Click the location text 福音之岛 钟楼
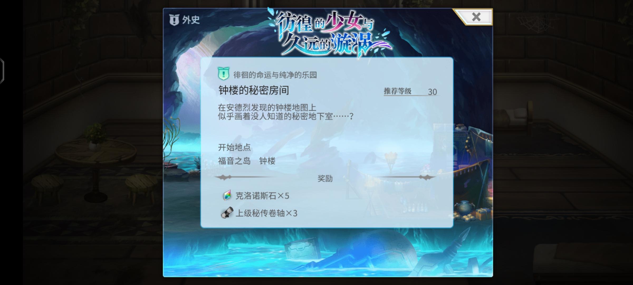 coord(247,161)
